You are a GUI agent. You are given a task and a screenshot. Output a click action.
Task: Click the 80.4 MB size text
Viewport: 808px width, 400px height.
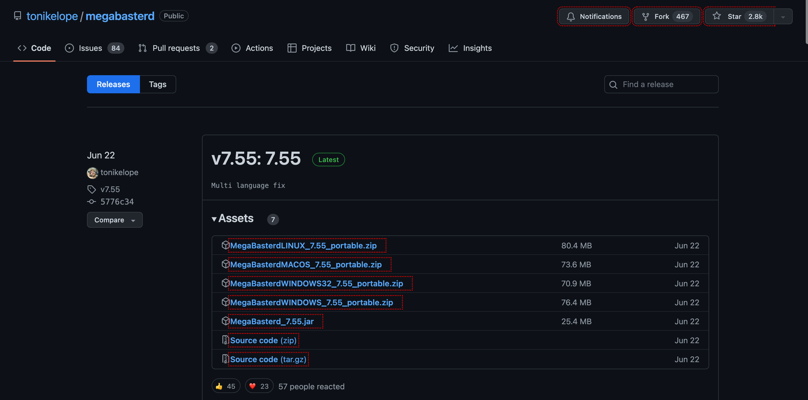[576, 246]
